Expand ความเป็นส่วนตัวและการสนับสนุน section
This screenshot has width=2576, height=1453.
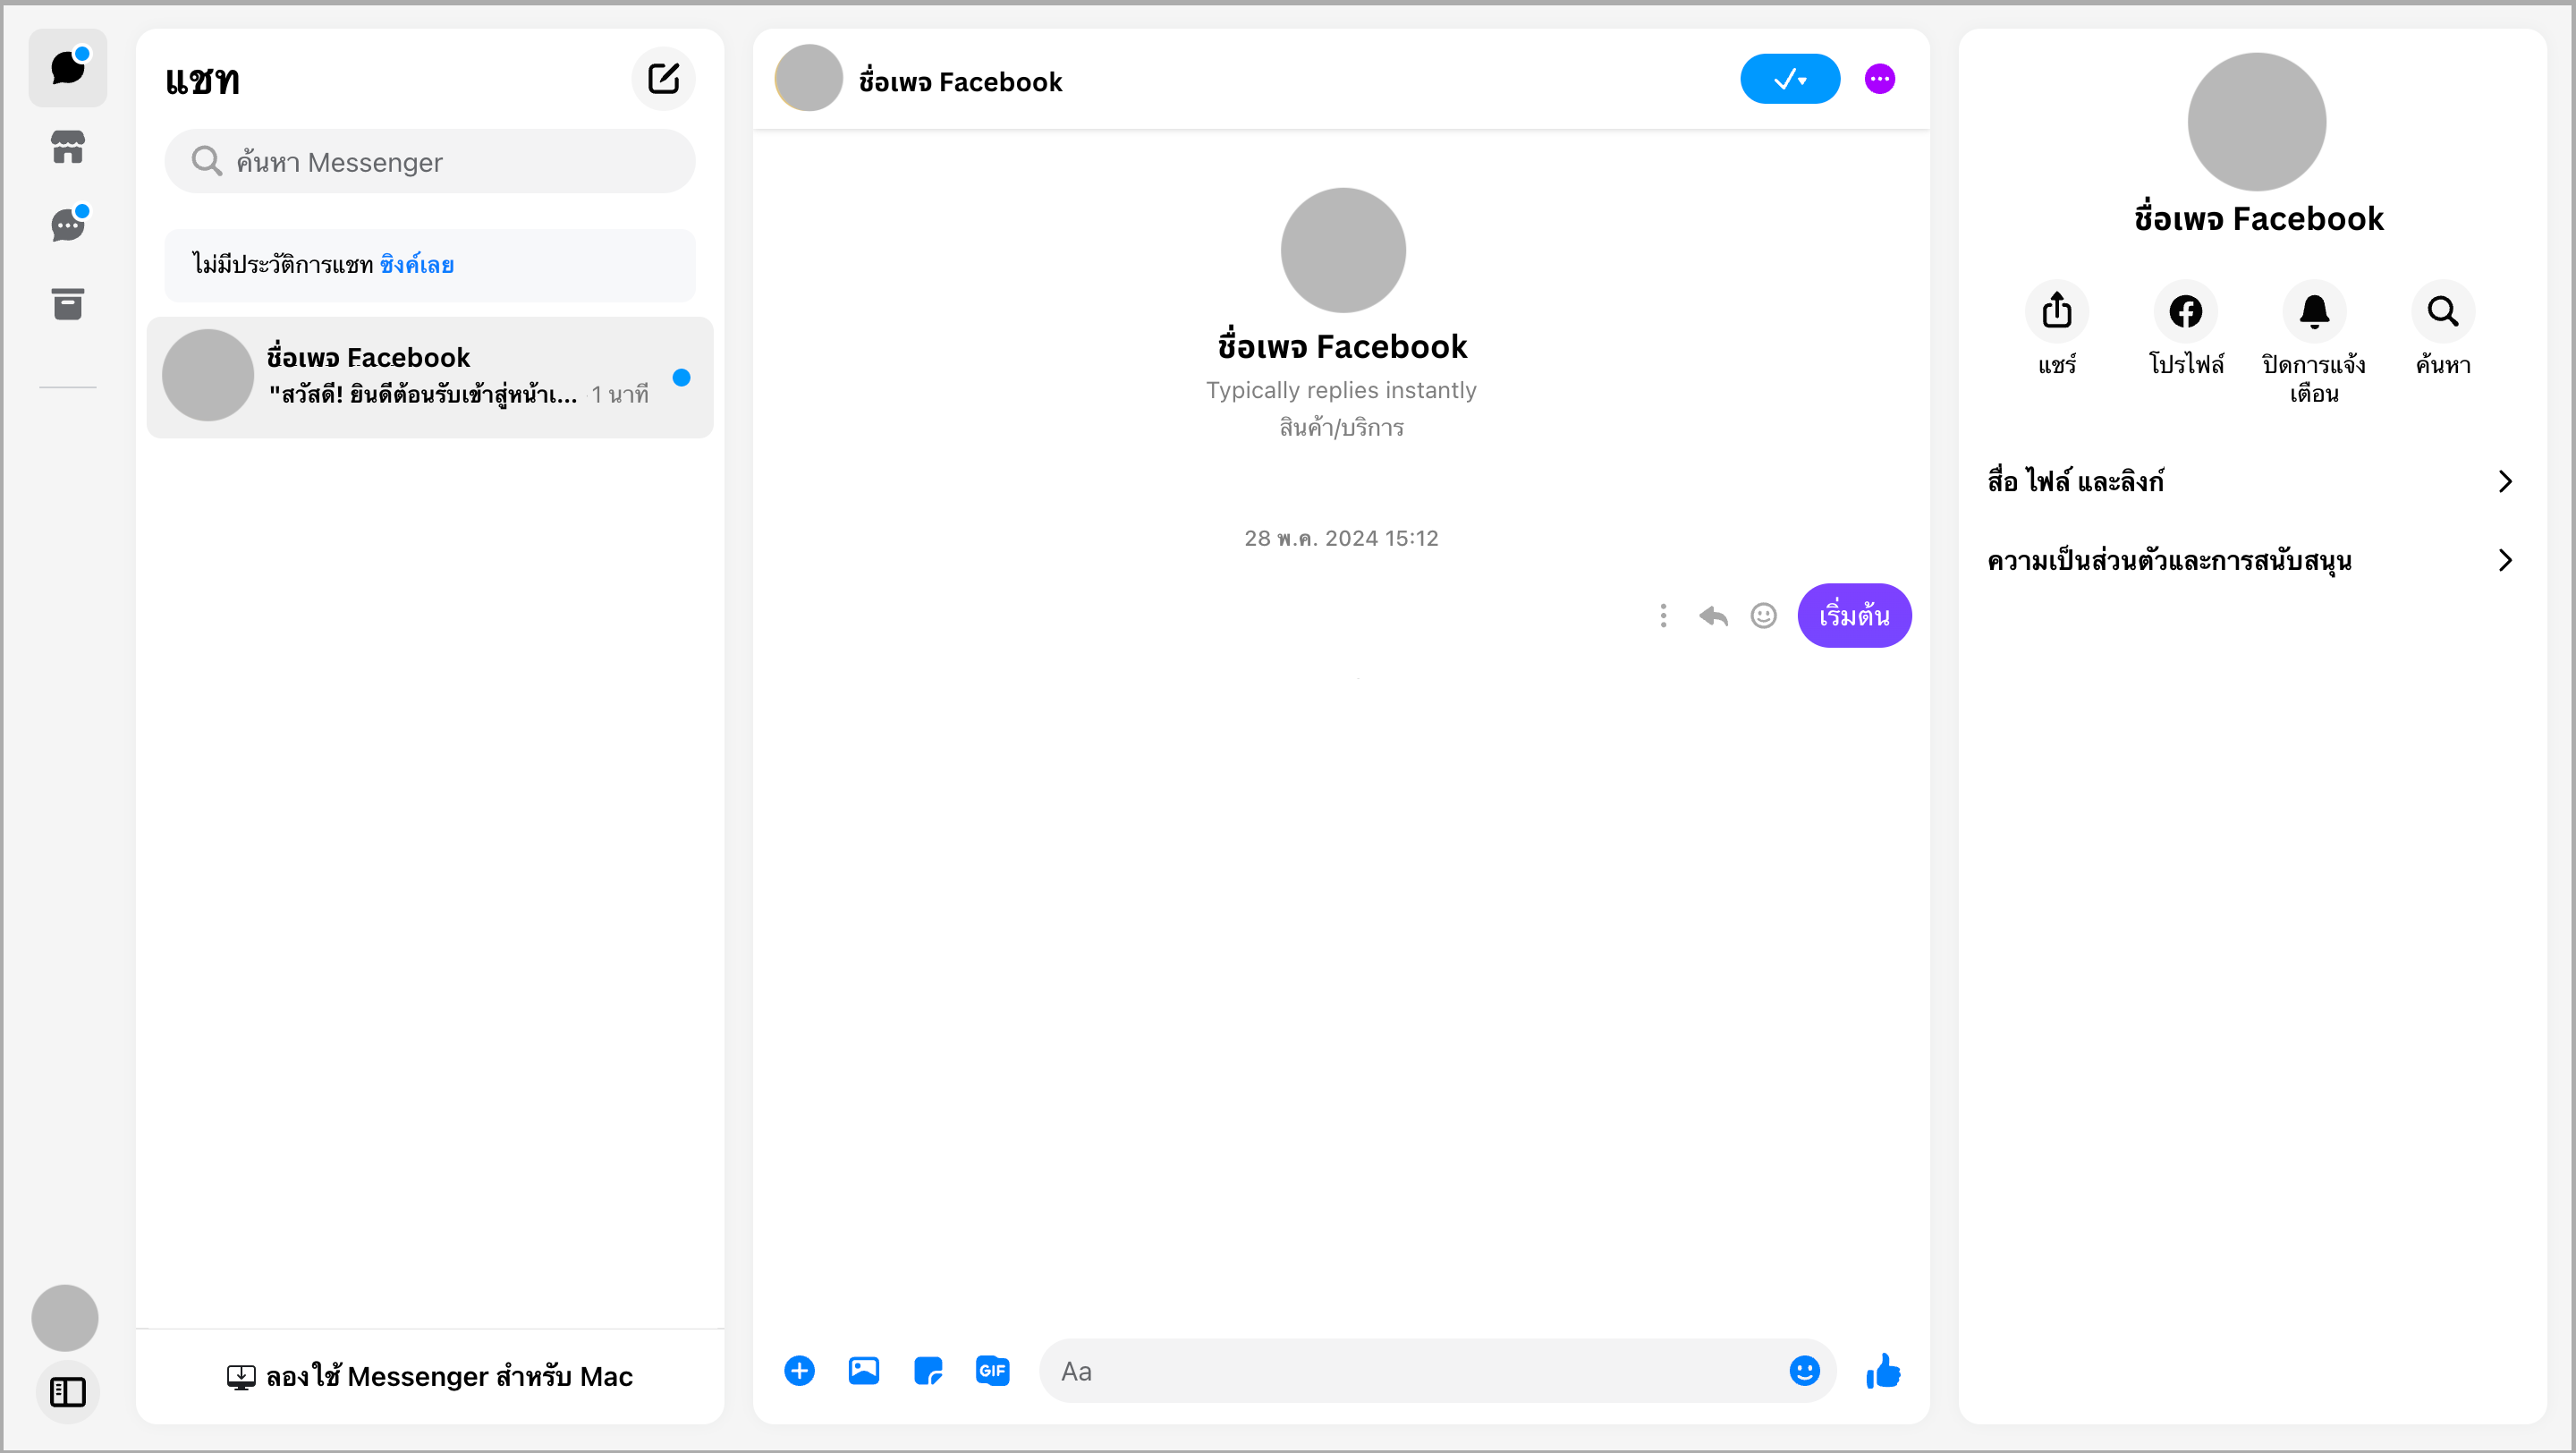pyautogui.click(x=2251, y=560)
